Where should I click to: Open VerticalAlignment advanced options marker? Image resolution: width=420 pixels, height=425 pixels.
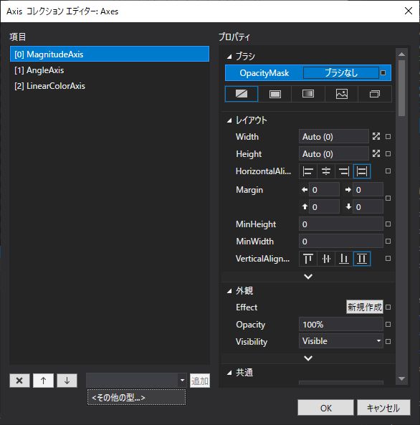pyautogui.click(x=388, y=259)
